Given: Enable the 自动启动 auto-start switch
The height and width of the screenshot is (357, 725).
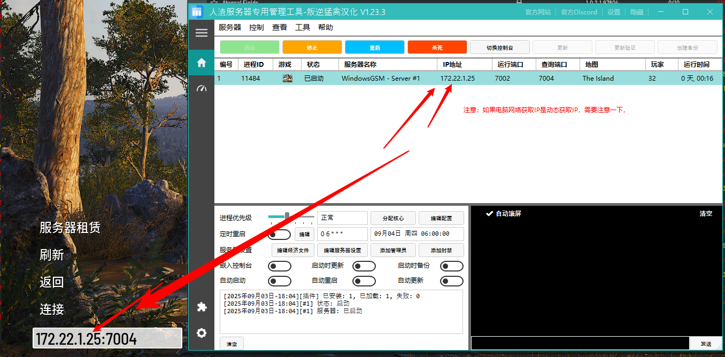Looking at the screenshot, I should coord(280,281).
